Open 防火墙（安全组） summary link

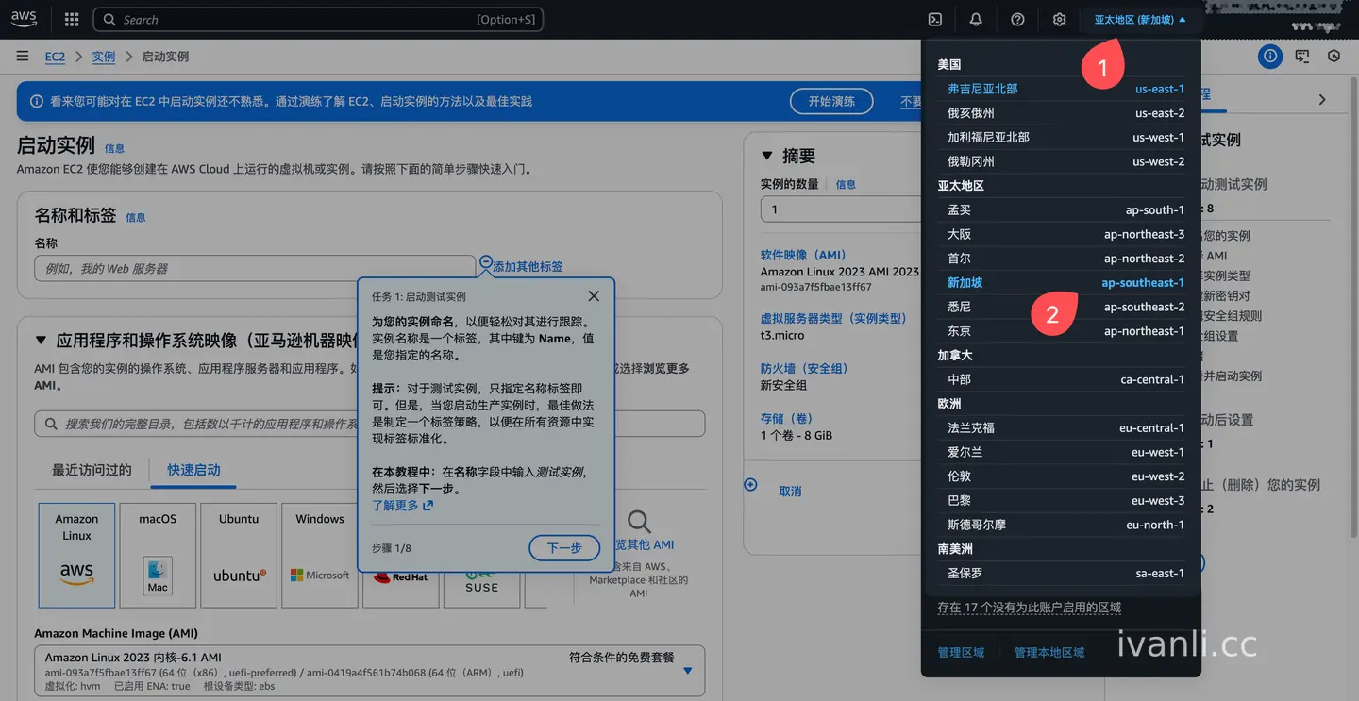tap(804, 368)
